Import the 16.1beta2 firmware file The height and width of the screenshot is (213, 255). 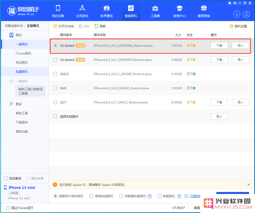240,60
